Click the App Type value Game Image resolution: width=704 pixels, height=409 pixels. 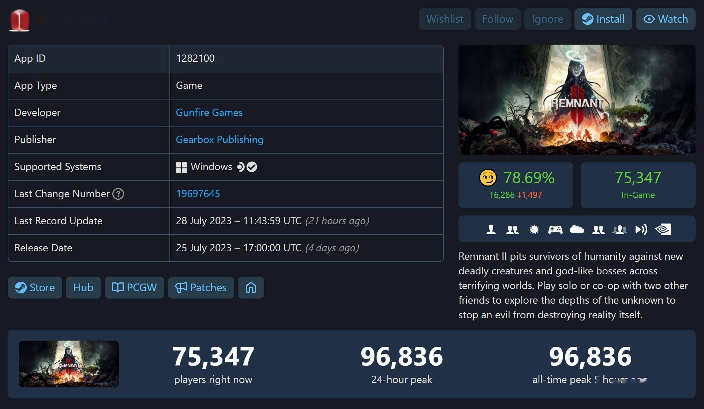[x=189, y=86]
